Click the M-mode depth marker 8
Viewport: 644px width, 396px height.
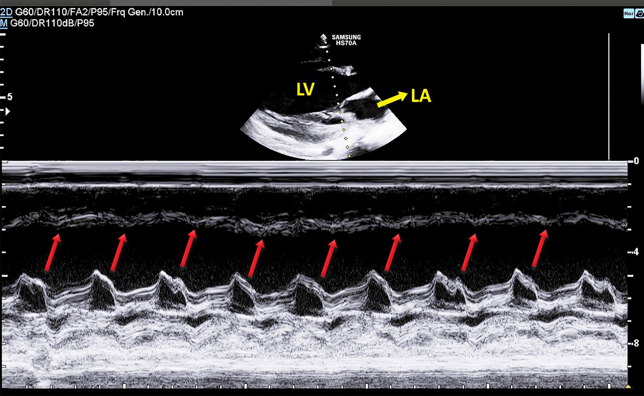click(x=636, y=343)
